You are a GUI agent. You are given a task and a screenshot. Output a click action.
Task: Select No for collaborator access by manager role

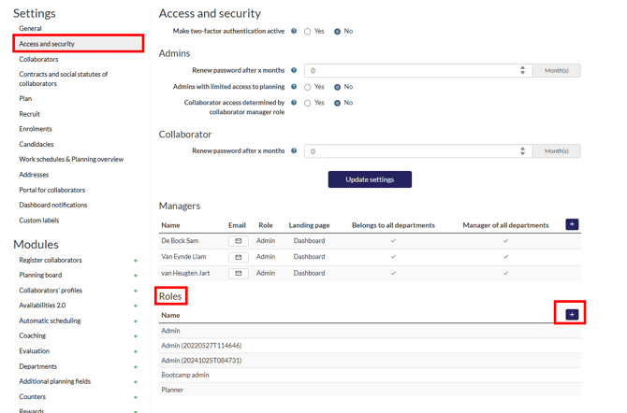click(x=337, y=103)
